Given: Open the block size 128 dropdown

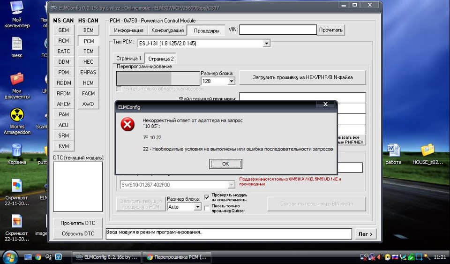Looking at the screenshot, I should [232, 81].
